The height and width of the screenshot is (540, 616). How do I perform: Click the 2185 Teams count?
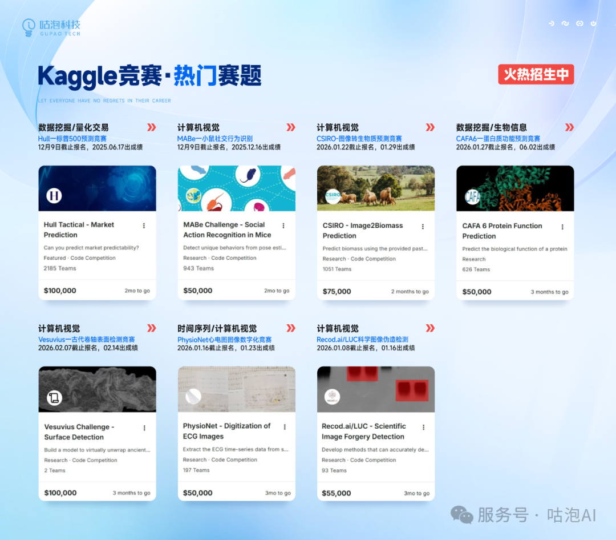pyautogui.click(x=60, y=268)
